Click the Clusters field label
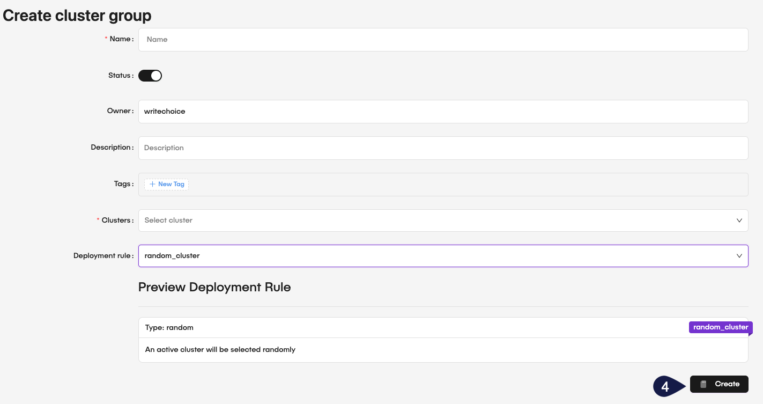The height and width of the screenshot is (404, 763). coord(116,221)
